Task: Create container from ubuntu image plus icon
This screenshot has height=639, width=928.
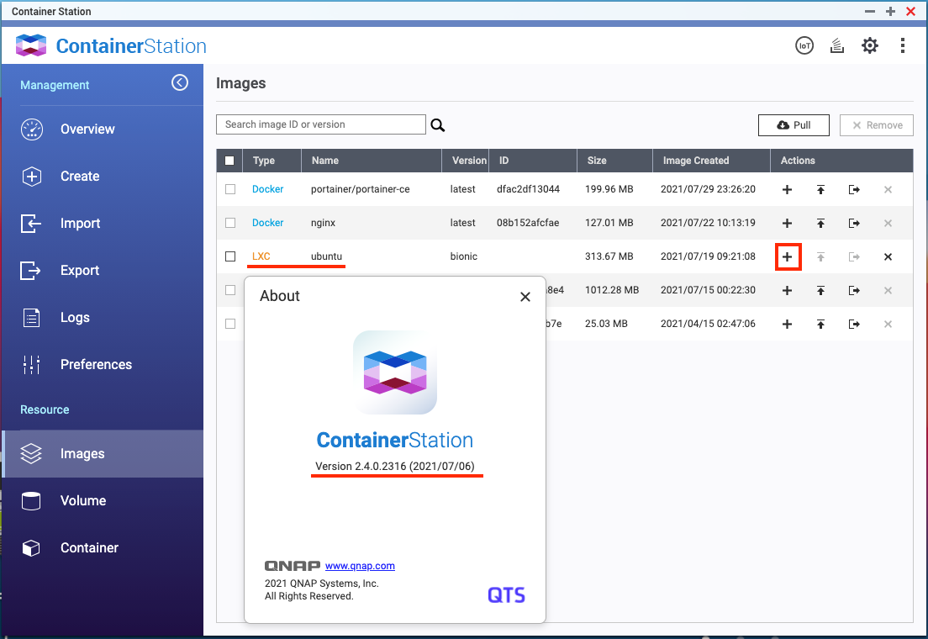Action: click(x=787, y=256)
